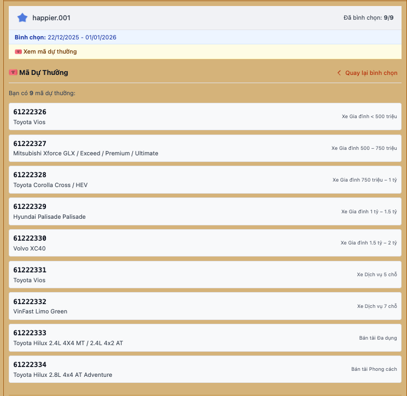Click Toyota Vios under code 61222326

click(x=30, y=122)
